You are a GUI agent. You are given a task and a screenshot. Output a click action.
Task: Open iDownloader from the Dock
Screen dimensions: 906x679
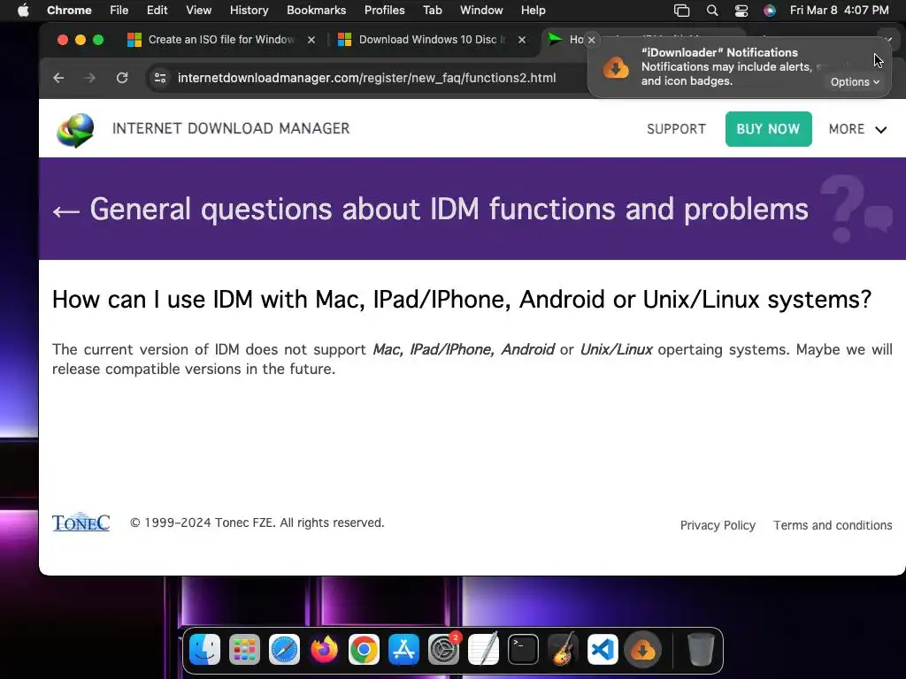click(642, 650)
